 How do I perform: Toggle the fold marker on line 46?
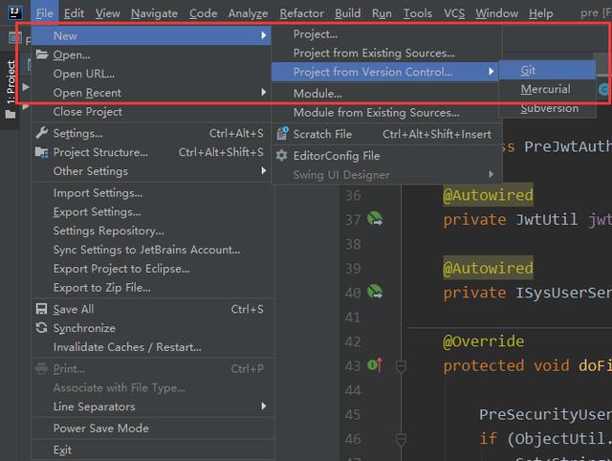[401, 439]
